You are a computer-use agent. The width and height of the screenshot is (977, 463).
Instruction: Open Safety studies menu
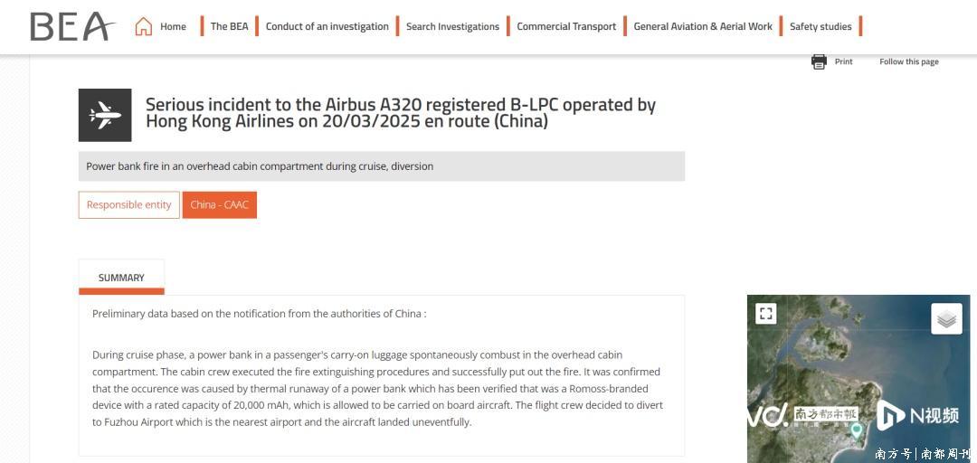(x=820, y=26)
